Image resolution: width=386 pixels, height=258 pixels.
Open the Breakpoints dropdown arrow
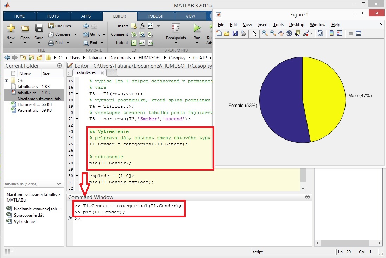pos(176,43)
